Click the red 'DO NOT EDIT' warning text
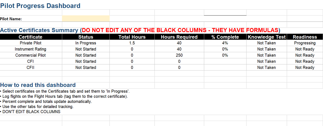The width and height of the screenshot is (323, 126). tap(181, 30)
